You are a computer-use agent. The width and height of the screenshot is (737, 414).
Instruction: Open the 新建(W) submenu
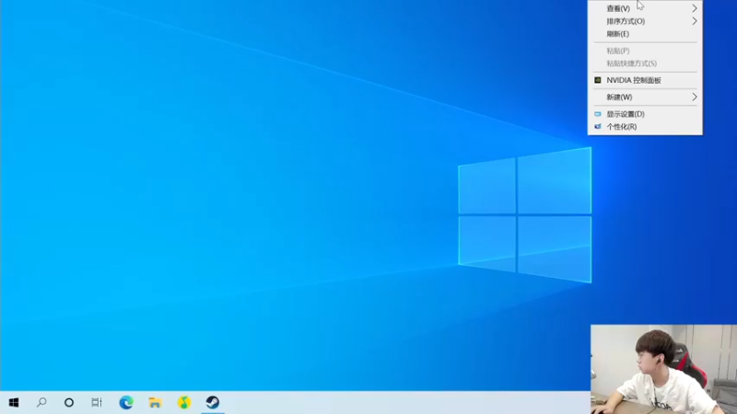[645, 98]
